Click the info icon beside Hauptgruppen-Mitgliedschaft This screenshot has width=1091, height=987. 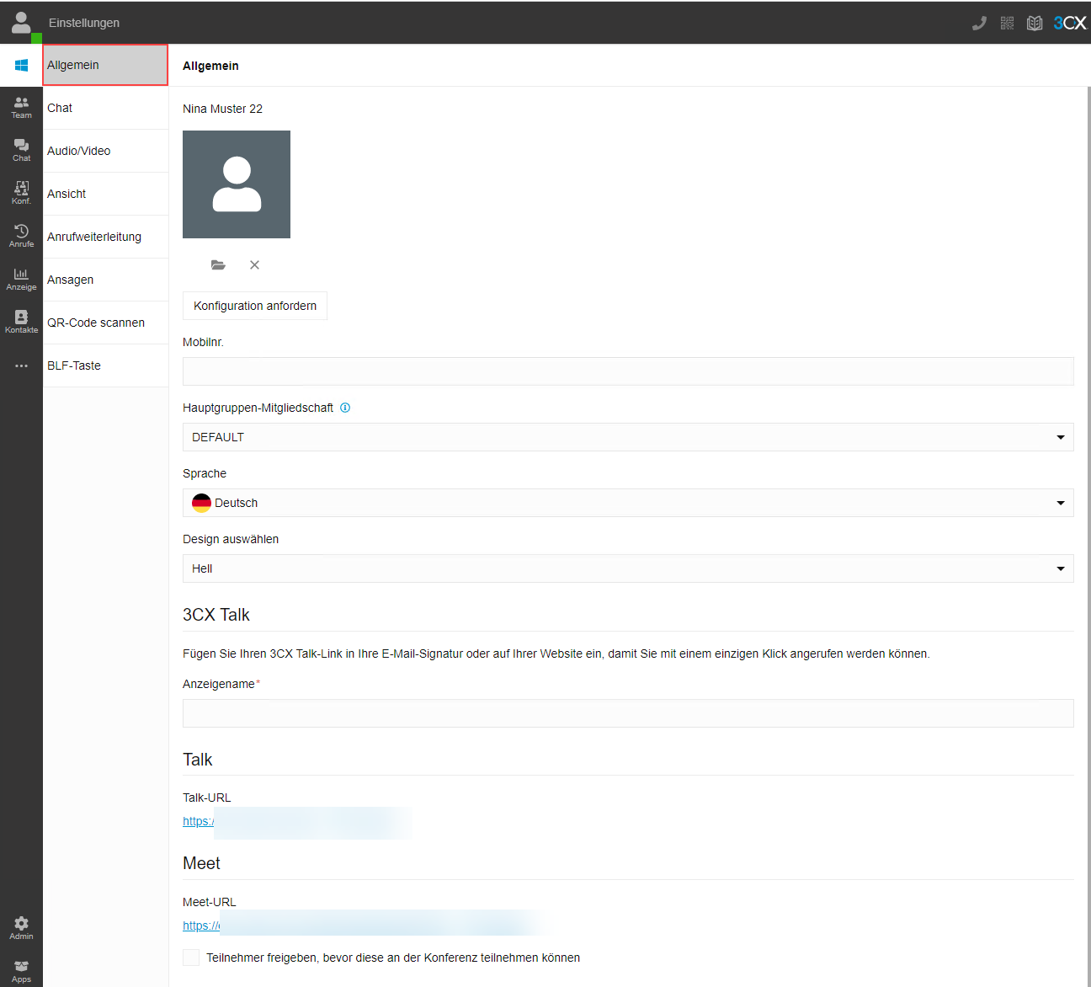click(345, 408)
